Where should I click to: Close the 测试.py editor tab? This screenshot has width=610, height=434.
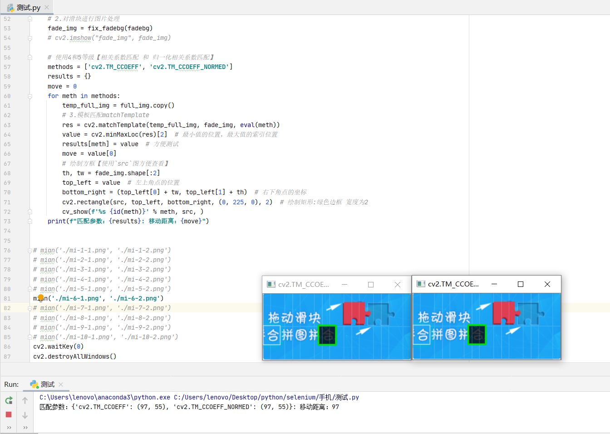point(47,7)
